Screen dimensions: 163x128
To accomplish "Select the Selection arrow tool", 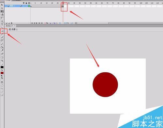I will 2,5.
